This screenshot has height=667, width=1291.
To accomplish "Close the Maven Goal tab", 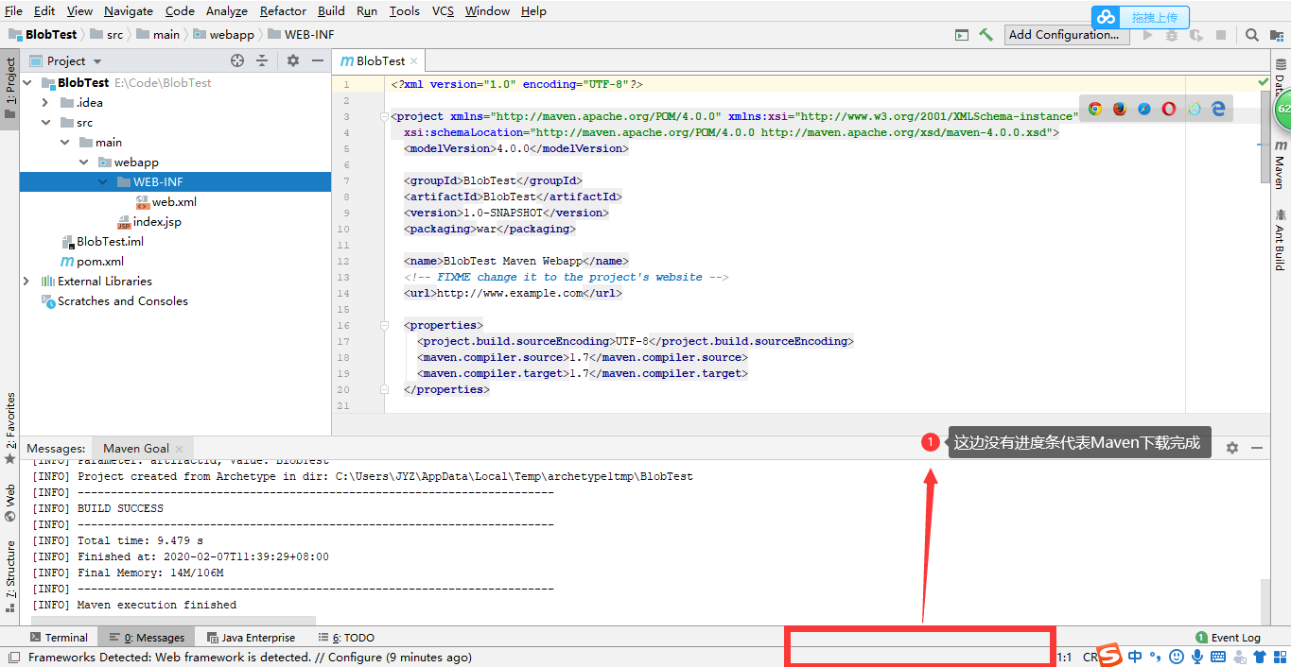I will click(x=180, y=448).
